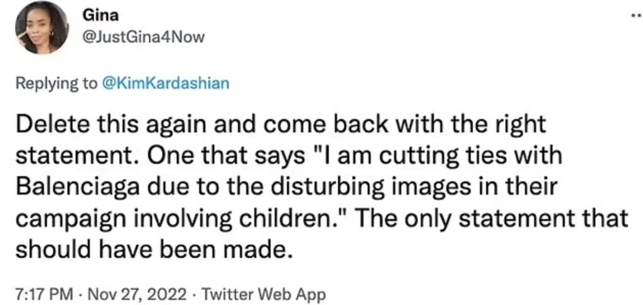The height and width of the screenshot is (305, 643).
Task: Click Gina's profile avatar photo
Action: point(41,28)
